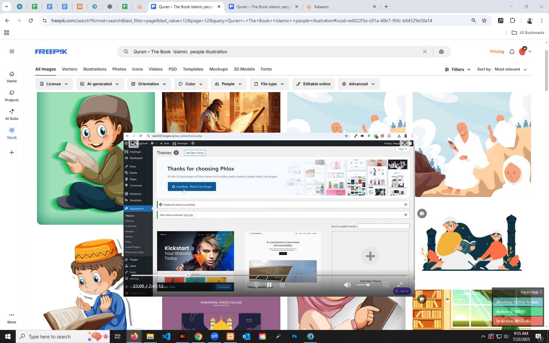Viewport: 549px width, 343px height.
Task: Go to Home in Freepik sidebar
Action: point(12,77)
